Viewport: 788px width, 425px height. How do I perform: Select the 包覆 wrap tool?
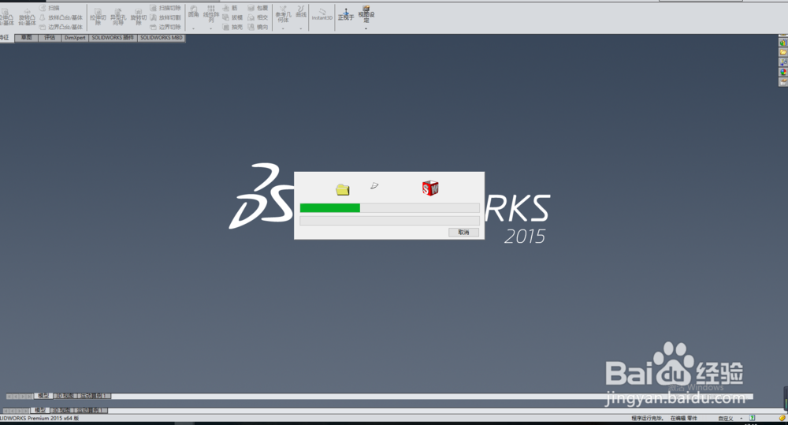(x=258, y=8)
